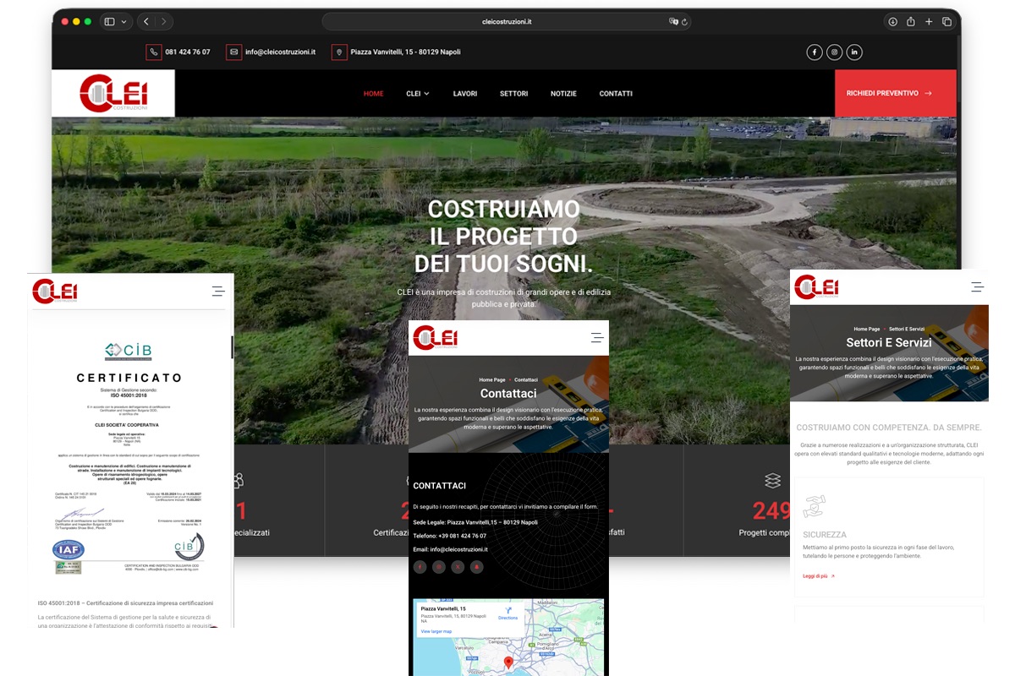Open the sidebar options dropdown arrow
Image resolution: width=1015 pixels, height=676 pixels.
tap(124, 22)
